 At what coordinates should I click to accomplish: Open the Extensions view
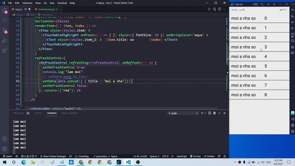(5, 50)
